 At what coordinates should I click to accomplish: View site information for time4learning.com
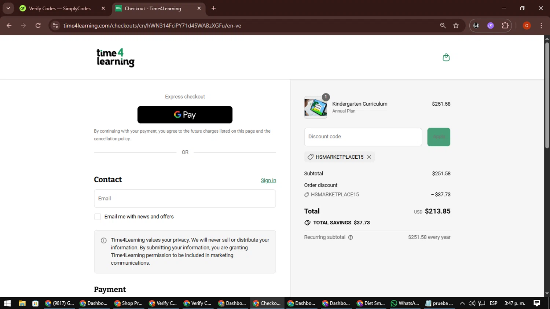(55, 26)
